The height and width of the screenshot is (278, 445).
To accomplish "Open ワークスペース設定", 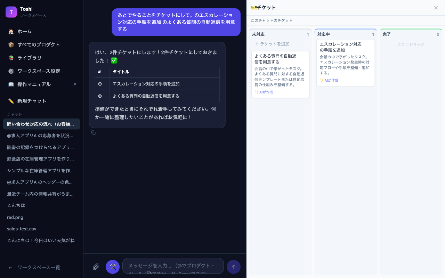I will [x=42, y=71].
